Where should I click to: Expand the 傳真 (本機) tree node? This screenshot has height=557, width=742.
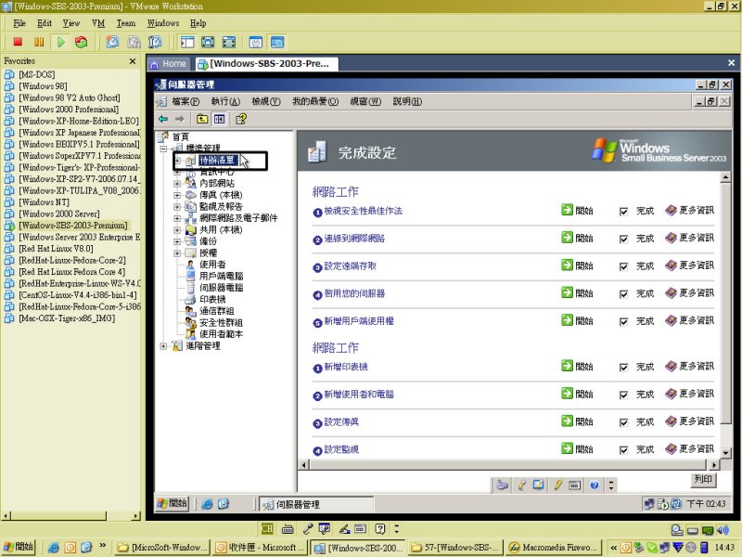click(x=177, y=195)
